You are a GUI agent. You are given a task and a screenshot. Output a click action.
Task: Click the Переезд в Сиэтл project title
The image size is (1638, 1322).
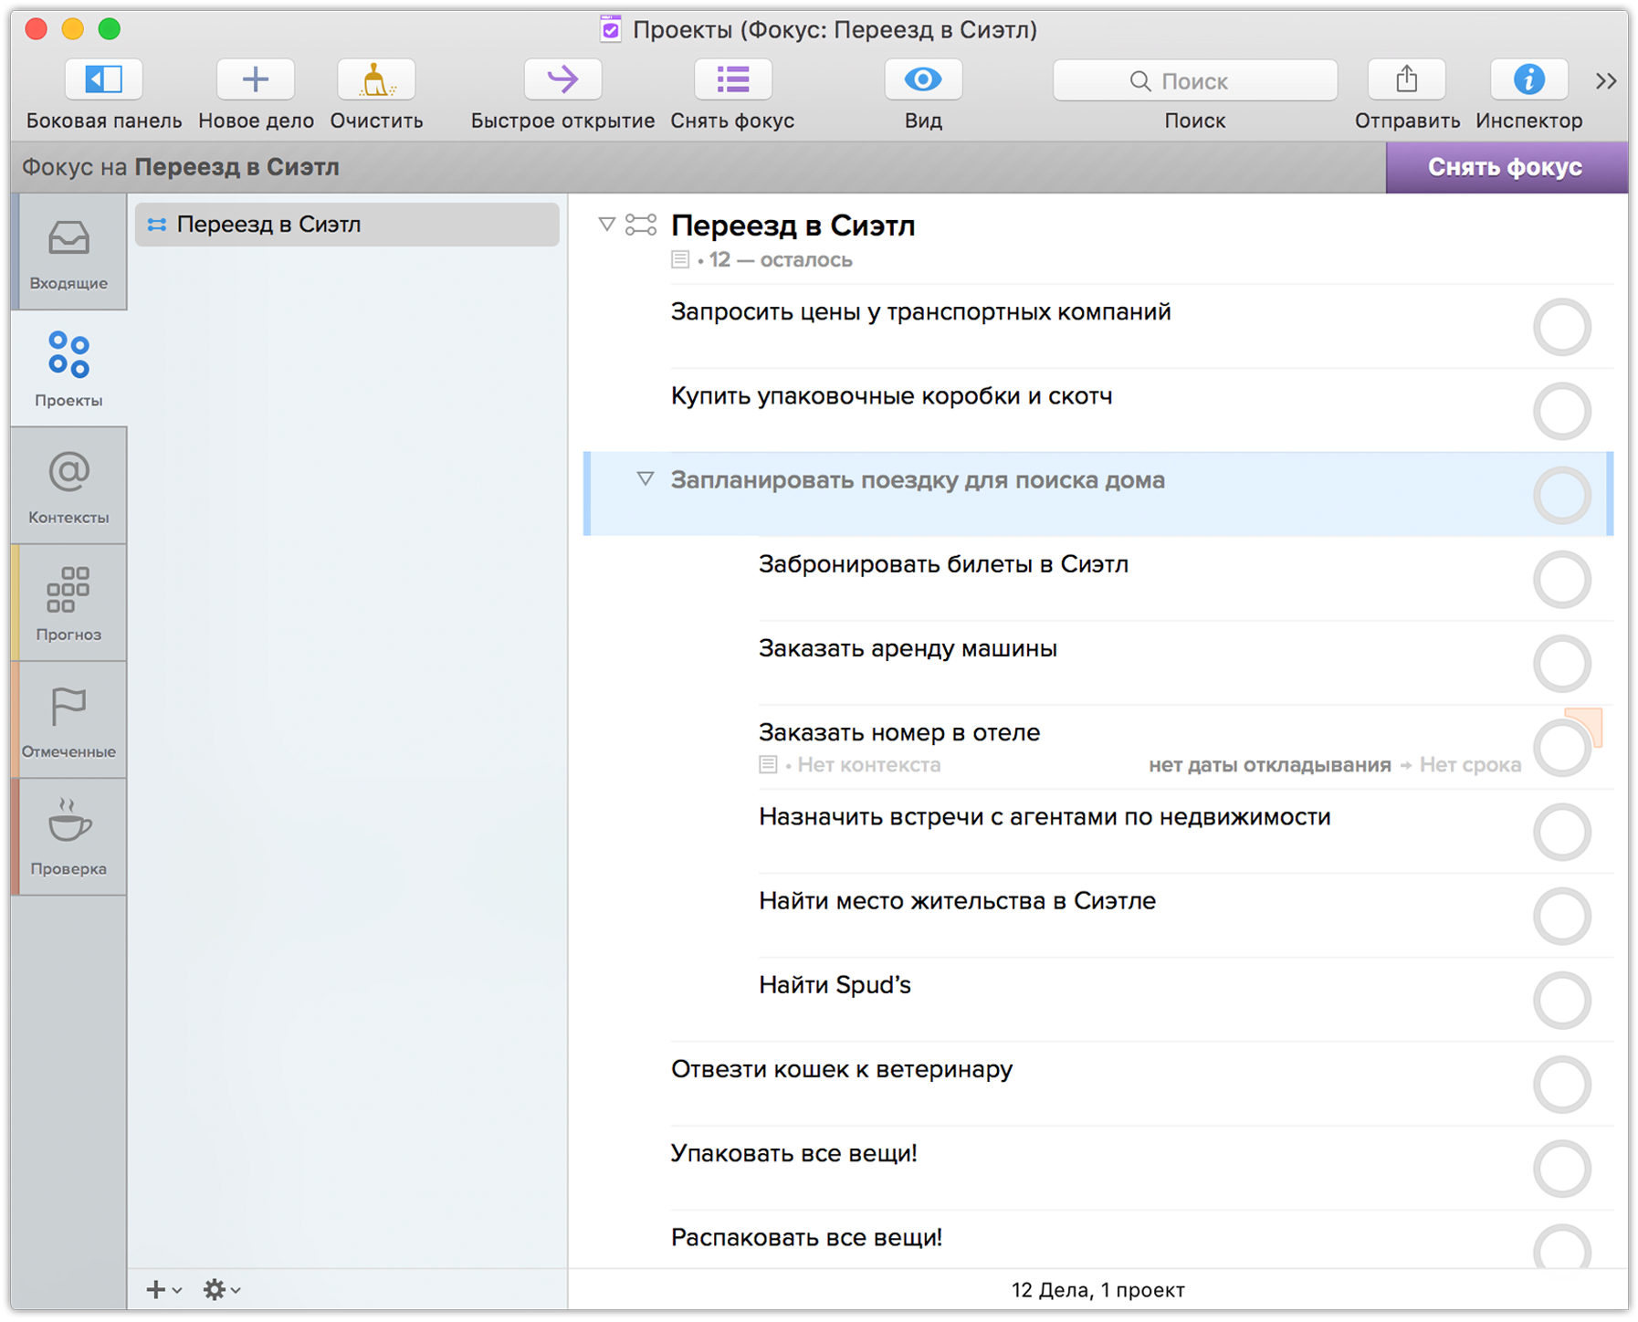(x=793, y=225)
